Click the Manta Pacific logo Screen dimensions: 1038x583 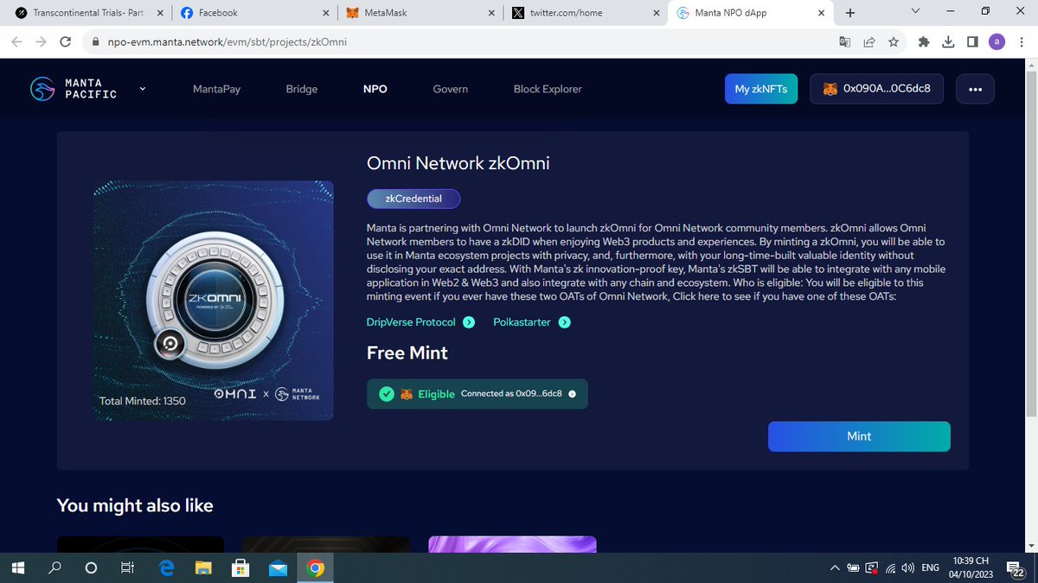(x=73, y=89)
